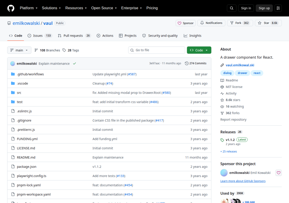This screenshot has width=289, height=203.
Task: Click the heart sponsor icon beside Emil Kowalski
Action: (279, 173)
